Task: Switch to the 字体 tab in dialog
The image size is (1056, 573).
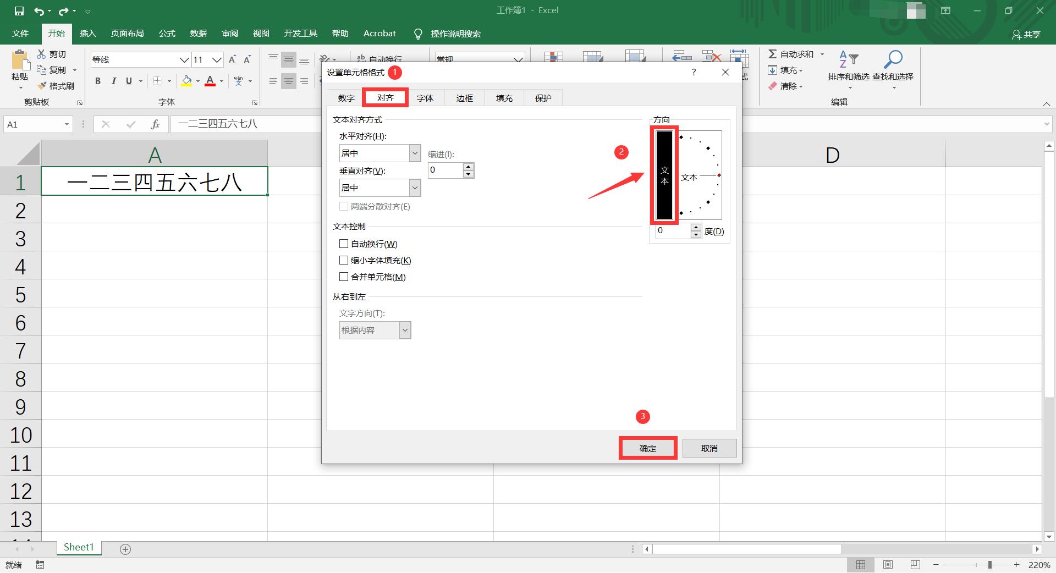Action: coord(425,98)
